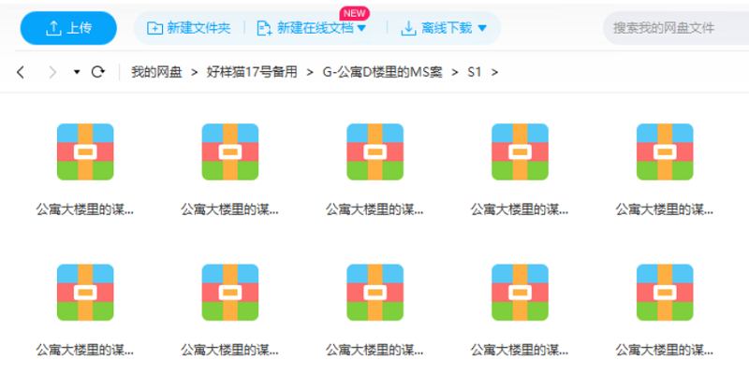The width and height of the screenshot is (749, 374).
Task: Select the last archive in top row
Action: click(665, 151)
